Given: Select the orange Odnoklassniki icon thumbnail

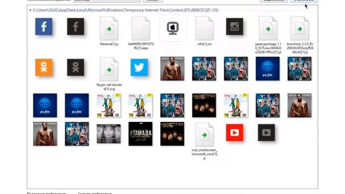Looking at the screenshot, I should (44, 67).
